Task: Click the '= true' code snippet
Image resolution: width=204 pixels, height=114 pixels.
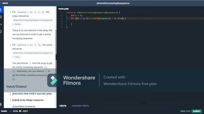Action: point(17,57)
